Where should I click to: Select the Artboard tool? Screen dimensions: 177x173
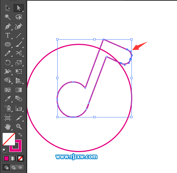tap(8, 118)
